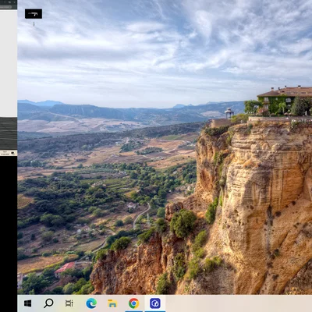Select the black desktop shortcut icon
Screen dimensions: 312x312
coord(34,14)
